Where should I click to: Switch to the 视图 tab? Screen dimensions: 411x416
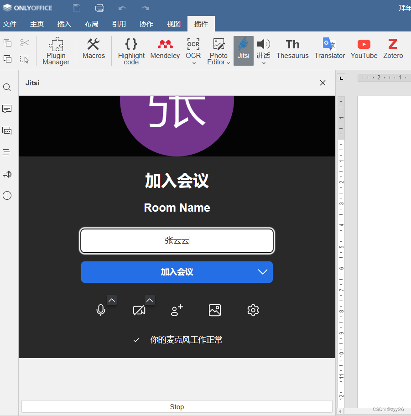click(x=174, y=24)
